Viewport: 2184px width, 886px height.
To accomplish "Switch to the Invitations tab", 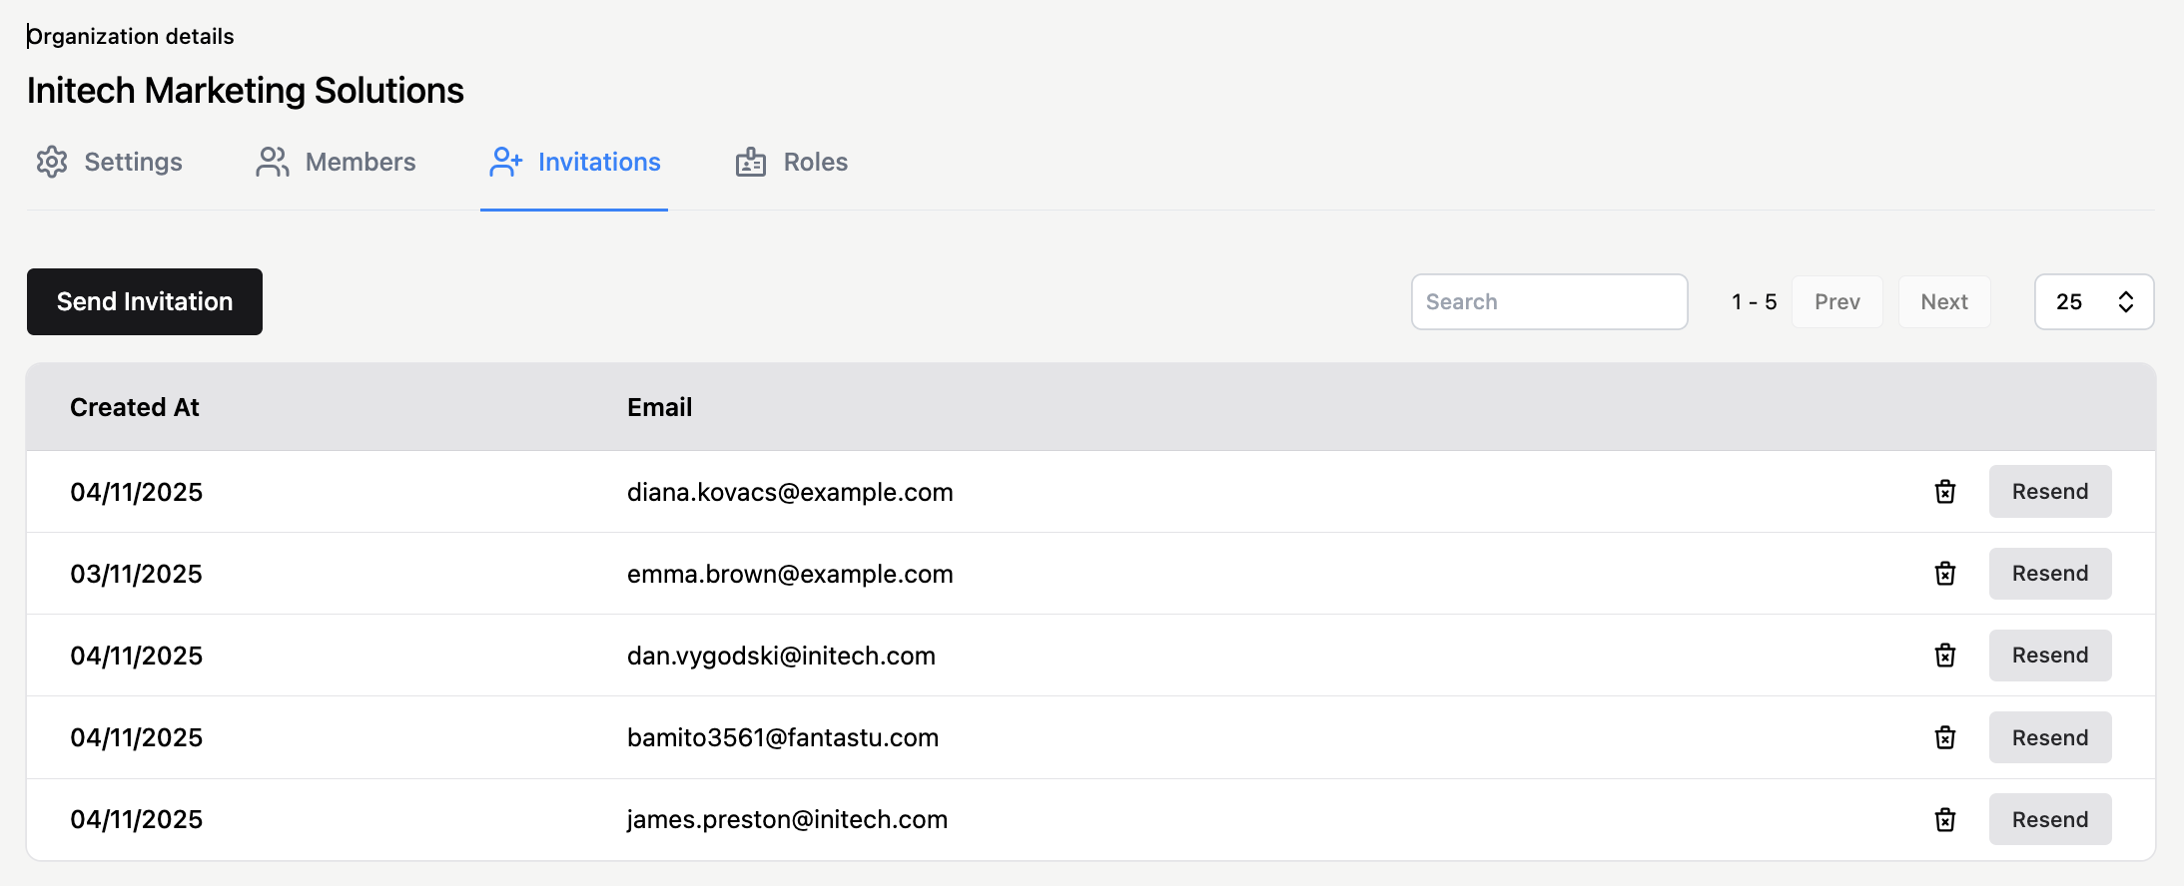I will click(575, 162).
